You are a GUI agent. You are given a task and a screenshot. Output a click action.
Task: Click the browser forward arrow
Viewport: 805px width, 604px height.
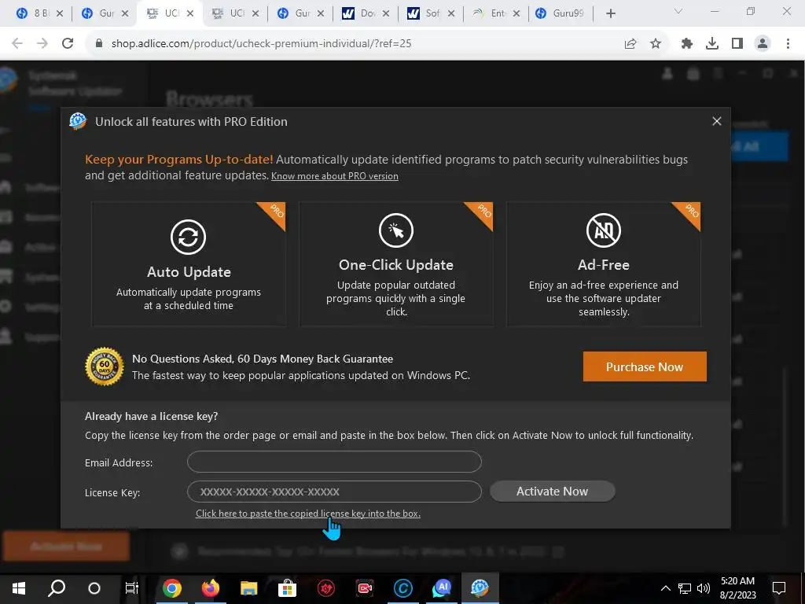(x=42, y=44)
